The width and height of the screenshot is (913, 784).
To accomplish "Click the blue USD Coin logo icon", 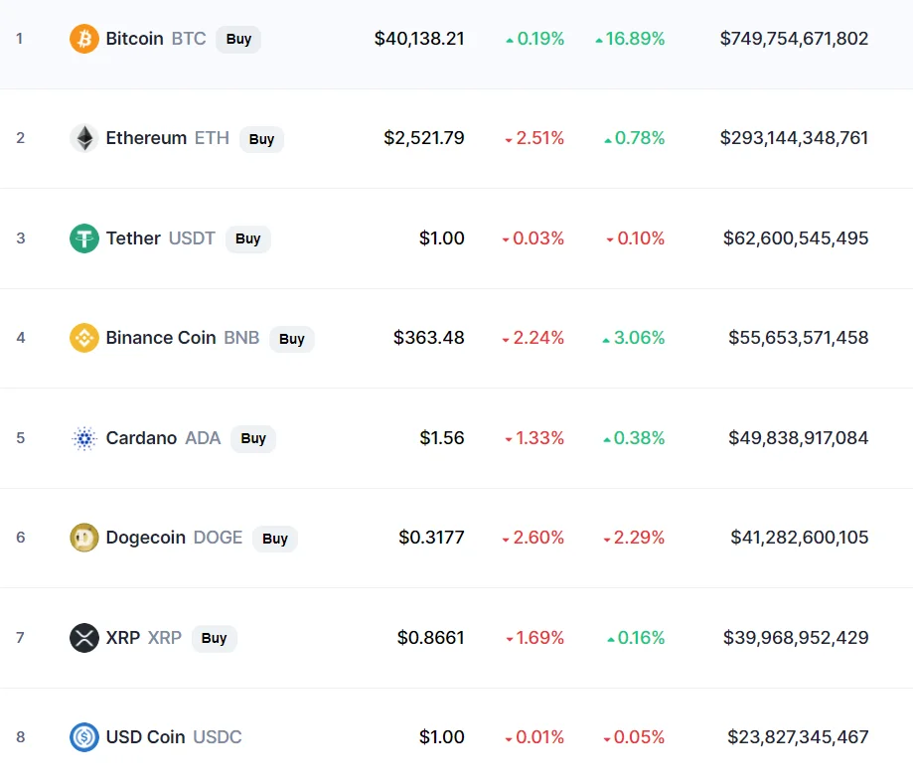I will pyautogui.click(x=84, y=737).
